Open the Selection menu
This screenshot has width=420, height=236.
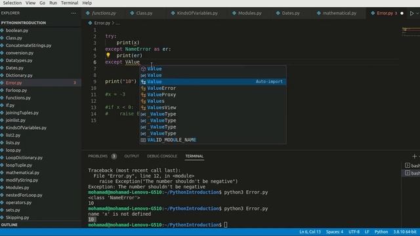coord(12,3)
